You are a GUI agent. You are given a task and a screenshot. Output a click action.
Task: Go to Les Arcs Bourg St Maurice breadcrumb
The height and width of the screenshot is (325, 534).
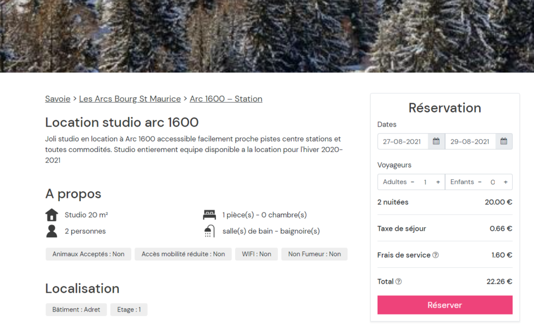(130, 99)
